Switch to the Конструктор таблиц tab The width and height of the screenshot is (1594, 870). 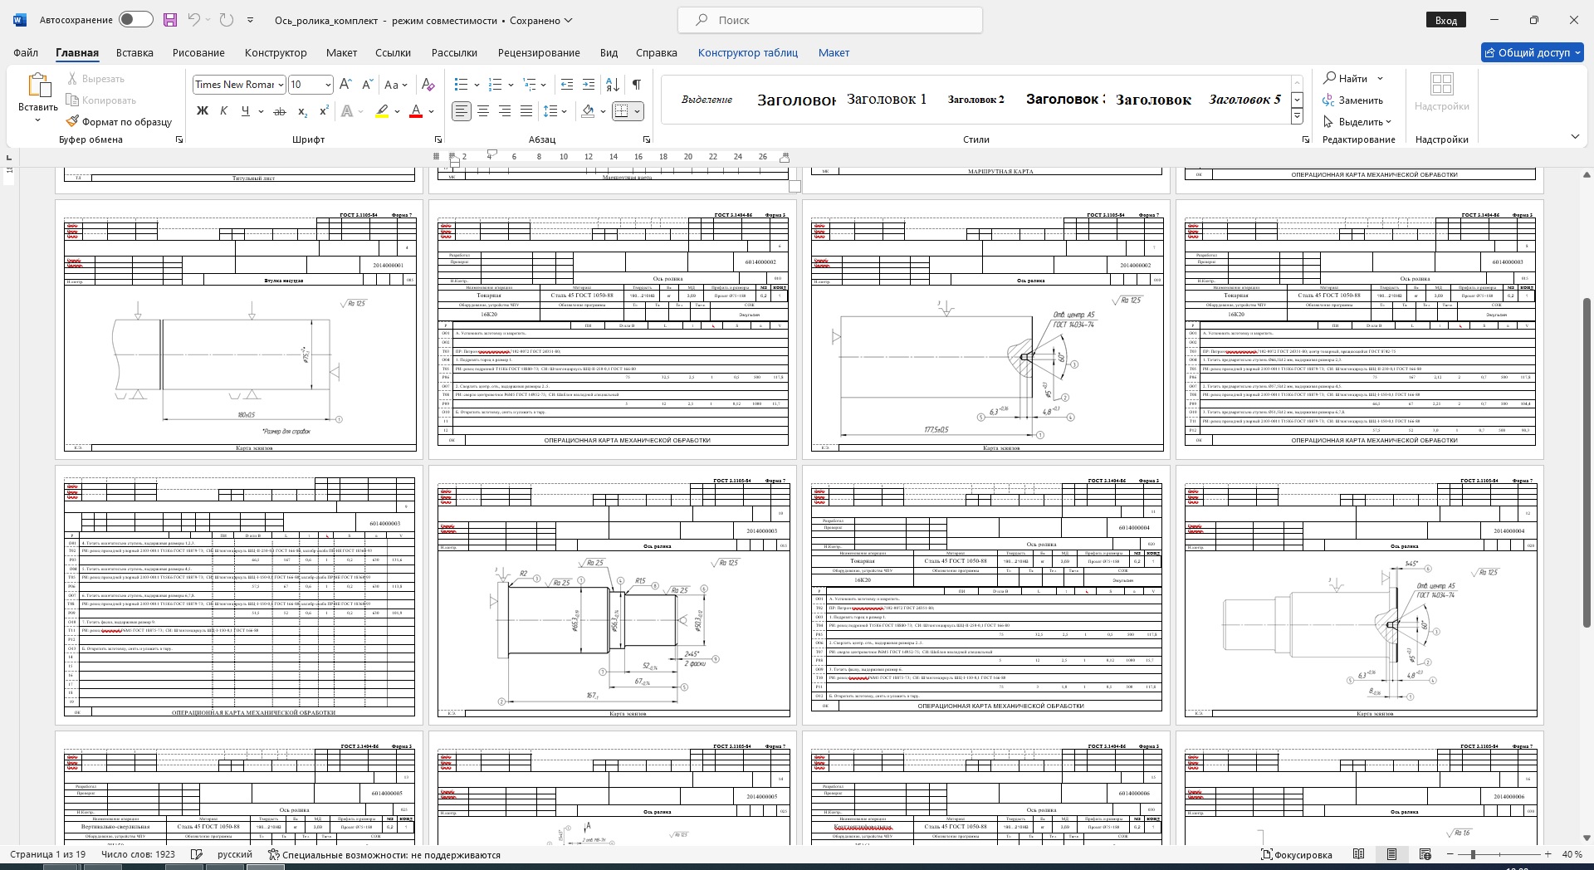tap(747, 52)
